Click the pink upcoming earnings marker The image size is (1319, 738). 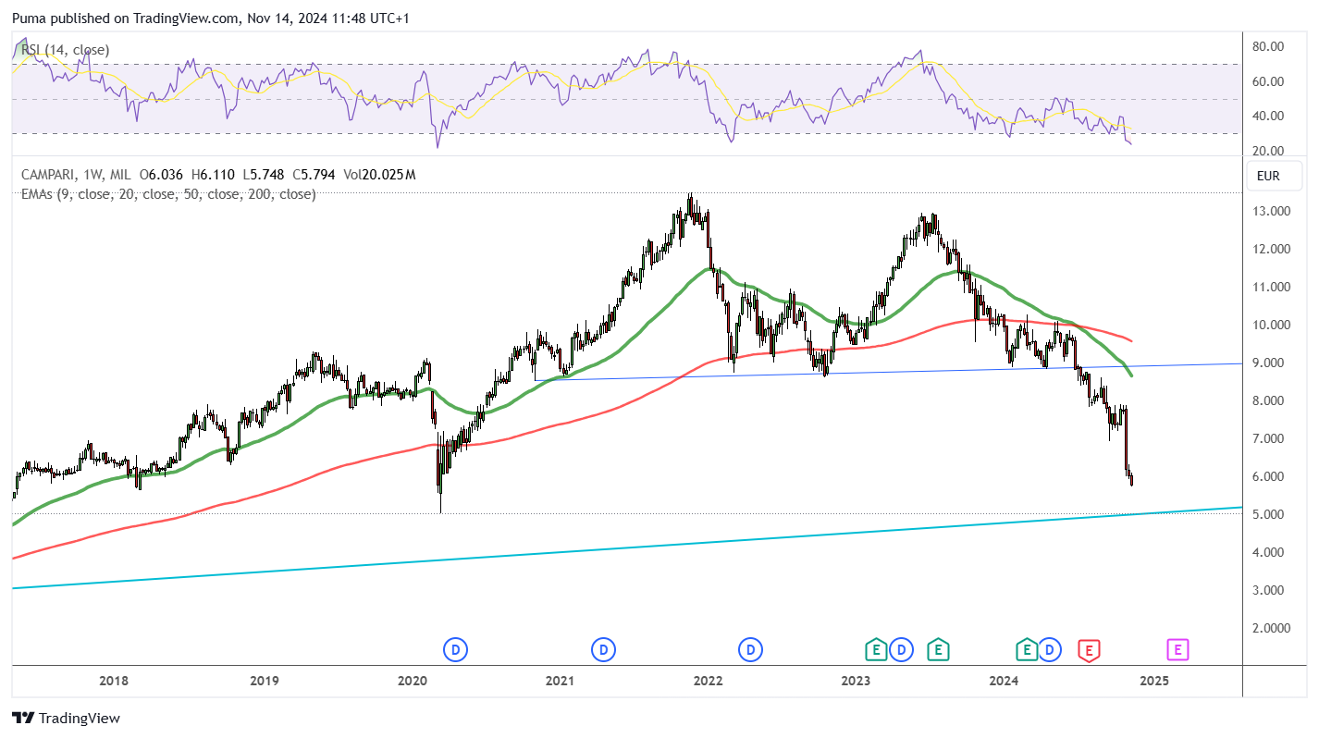1177,650
